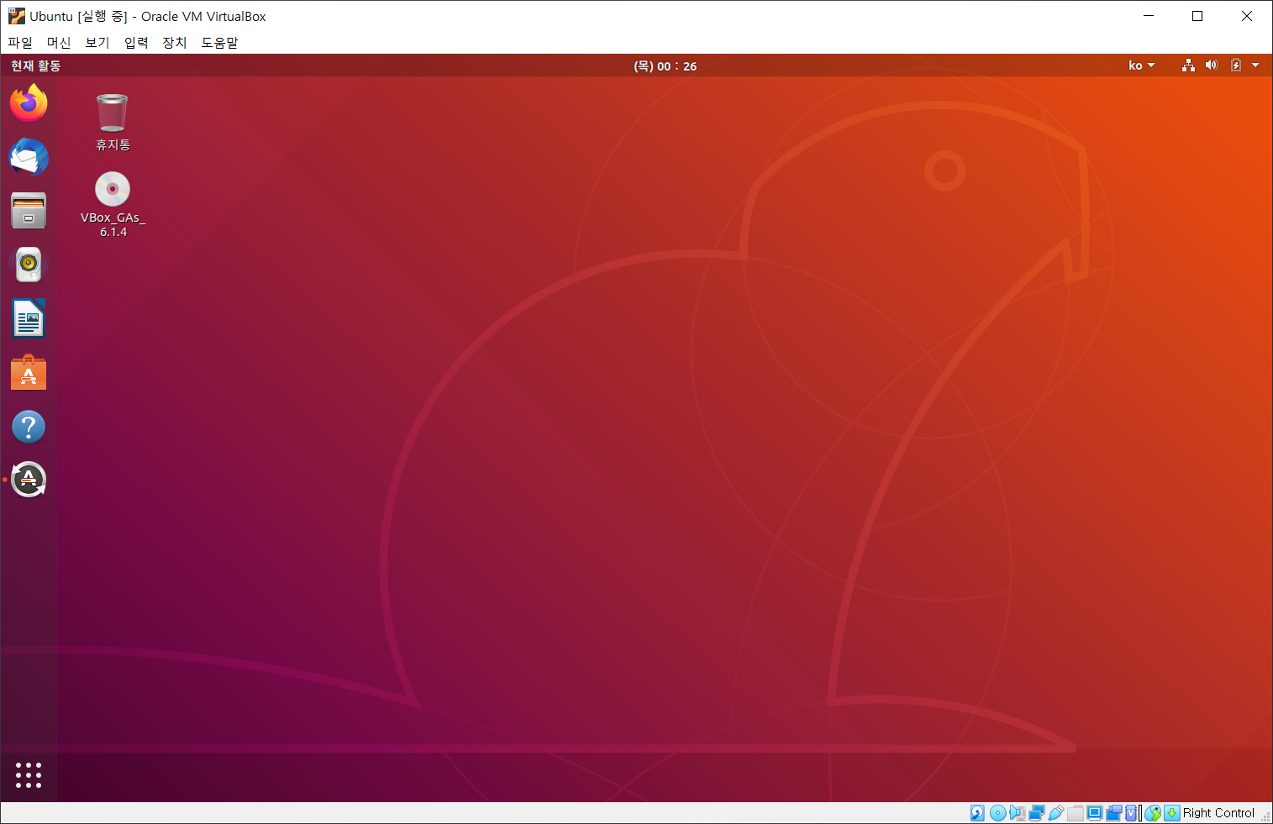1273x824 pixels.
Task: Click the battery tray icon
Action: coord(1236,66)
